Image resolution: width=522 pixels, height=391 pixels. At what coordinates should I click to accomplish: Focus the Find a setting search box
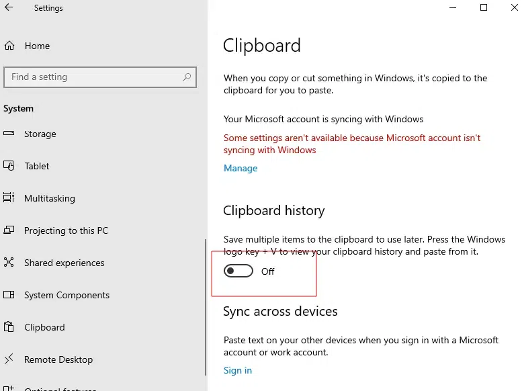(x=94, y=77)
